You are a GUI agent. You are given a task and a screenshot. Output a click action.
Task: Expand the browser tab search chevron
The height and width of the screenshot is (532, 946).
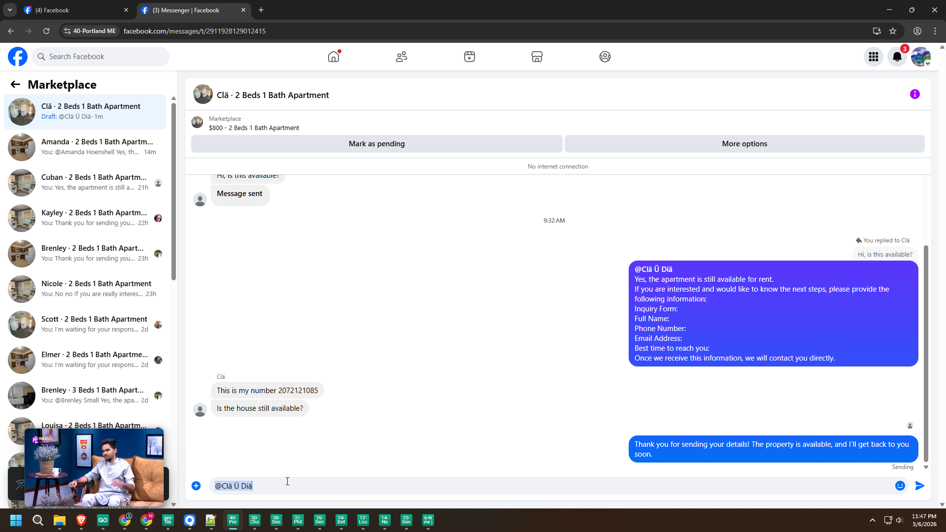click(x=9, y=10)
